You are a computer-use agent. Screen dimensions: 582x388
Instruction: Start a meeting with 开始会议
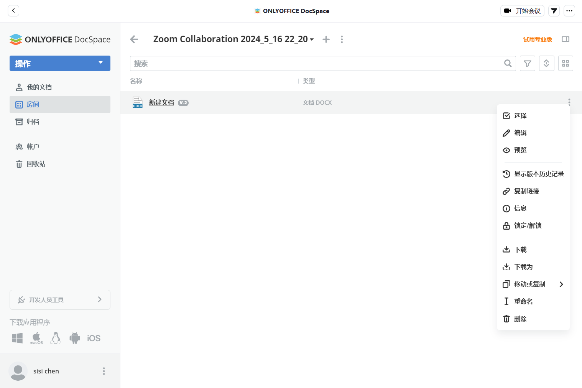(522, 11)
